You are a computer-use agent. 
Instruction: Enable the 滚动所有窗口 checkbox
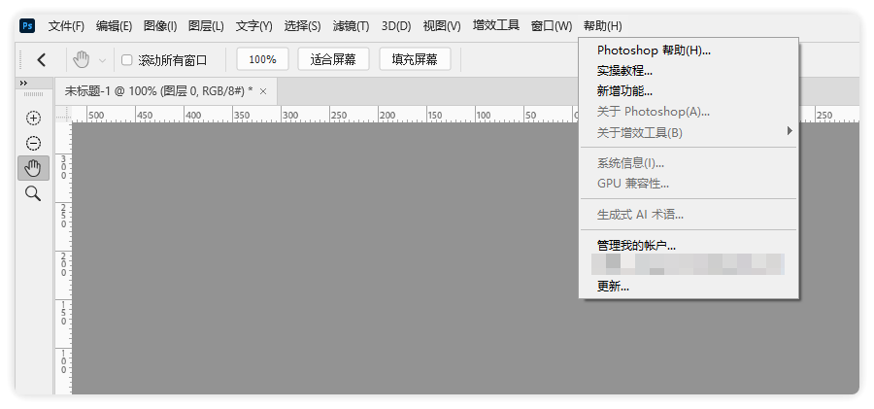pyautogui.click(x=127, y=59)
